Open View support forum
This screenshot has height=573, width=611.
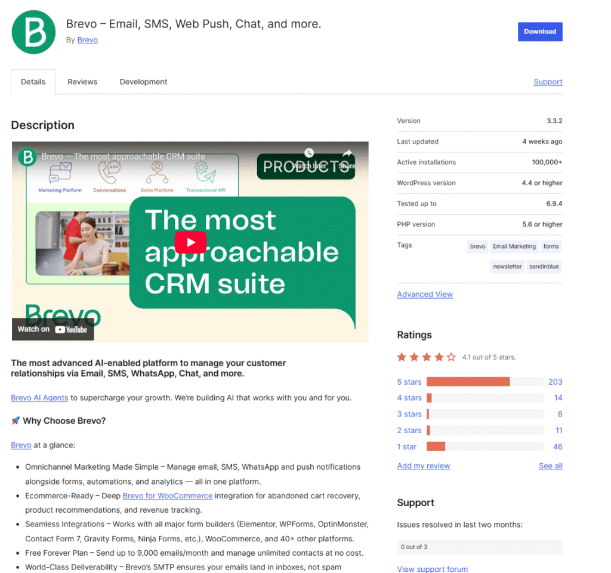point(432,569)
